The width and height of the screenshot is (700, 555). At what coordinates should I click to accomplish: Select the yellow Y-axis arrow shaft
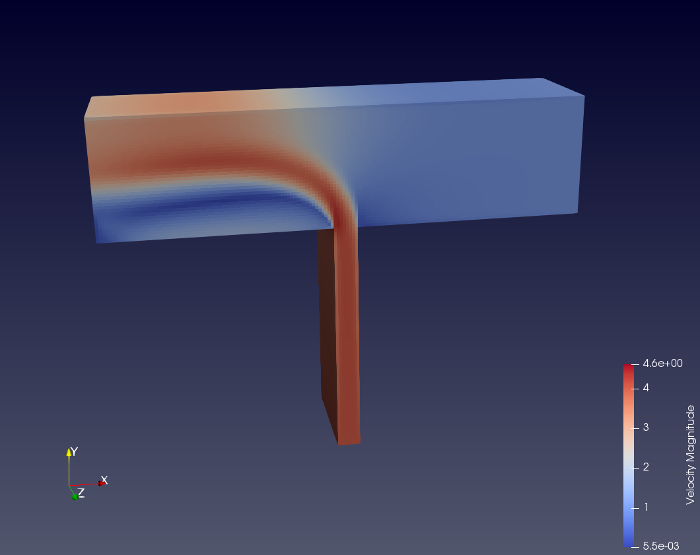pos(69,469)
